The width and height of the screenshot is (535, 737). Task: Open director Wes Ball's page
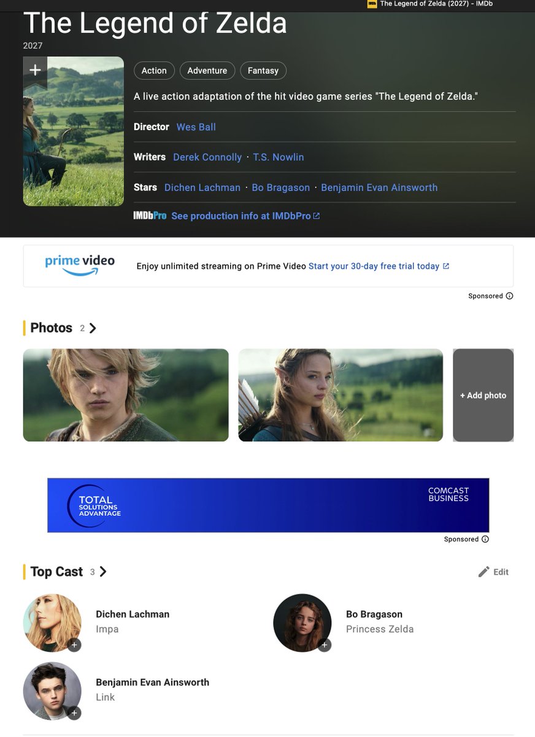[x=196, y=127]
